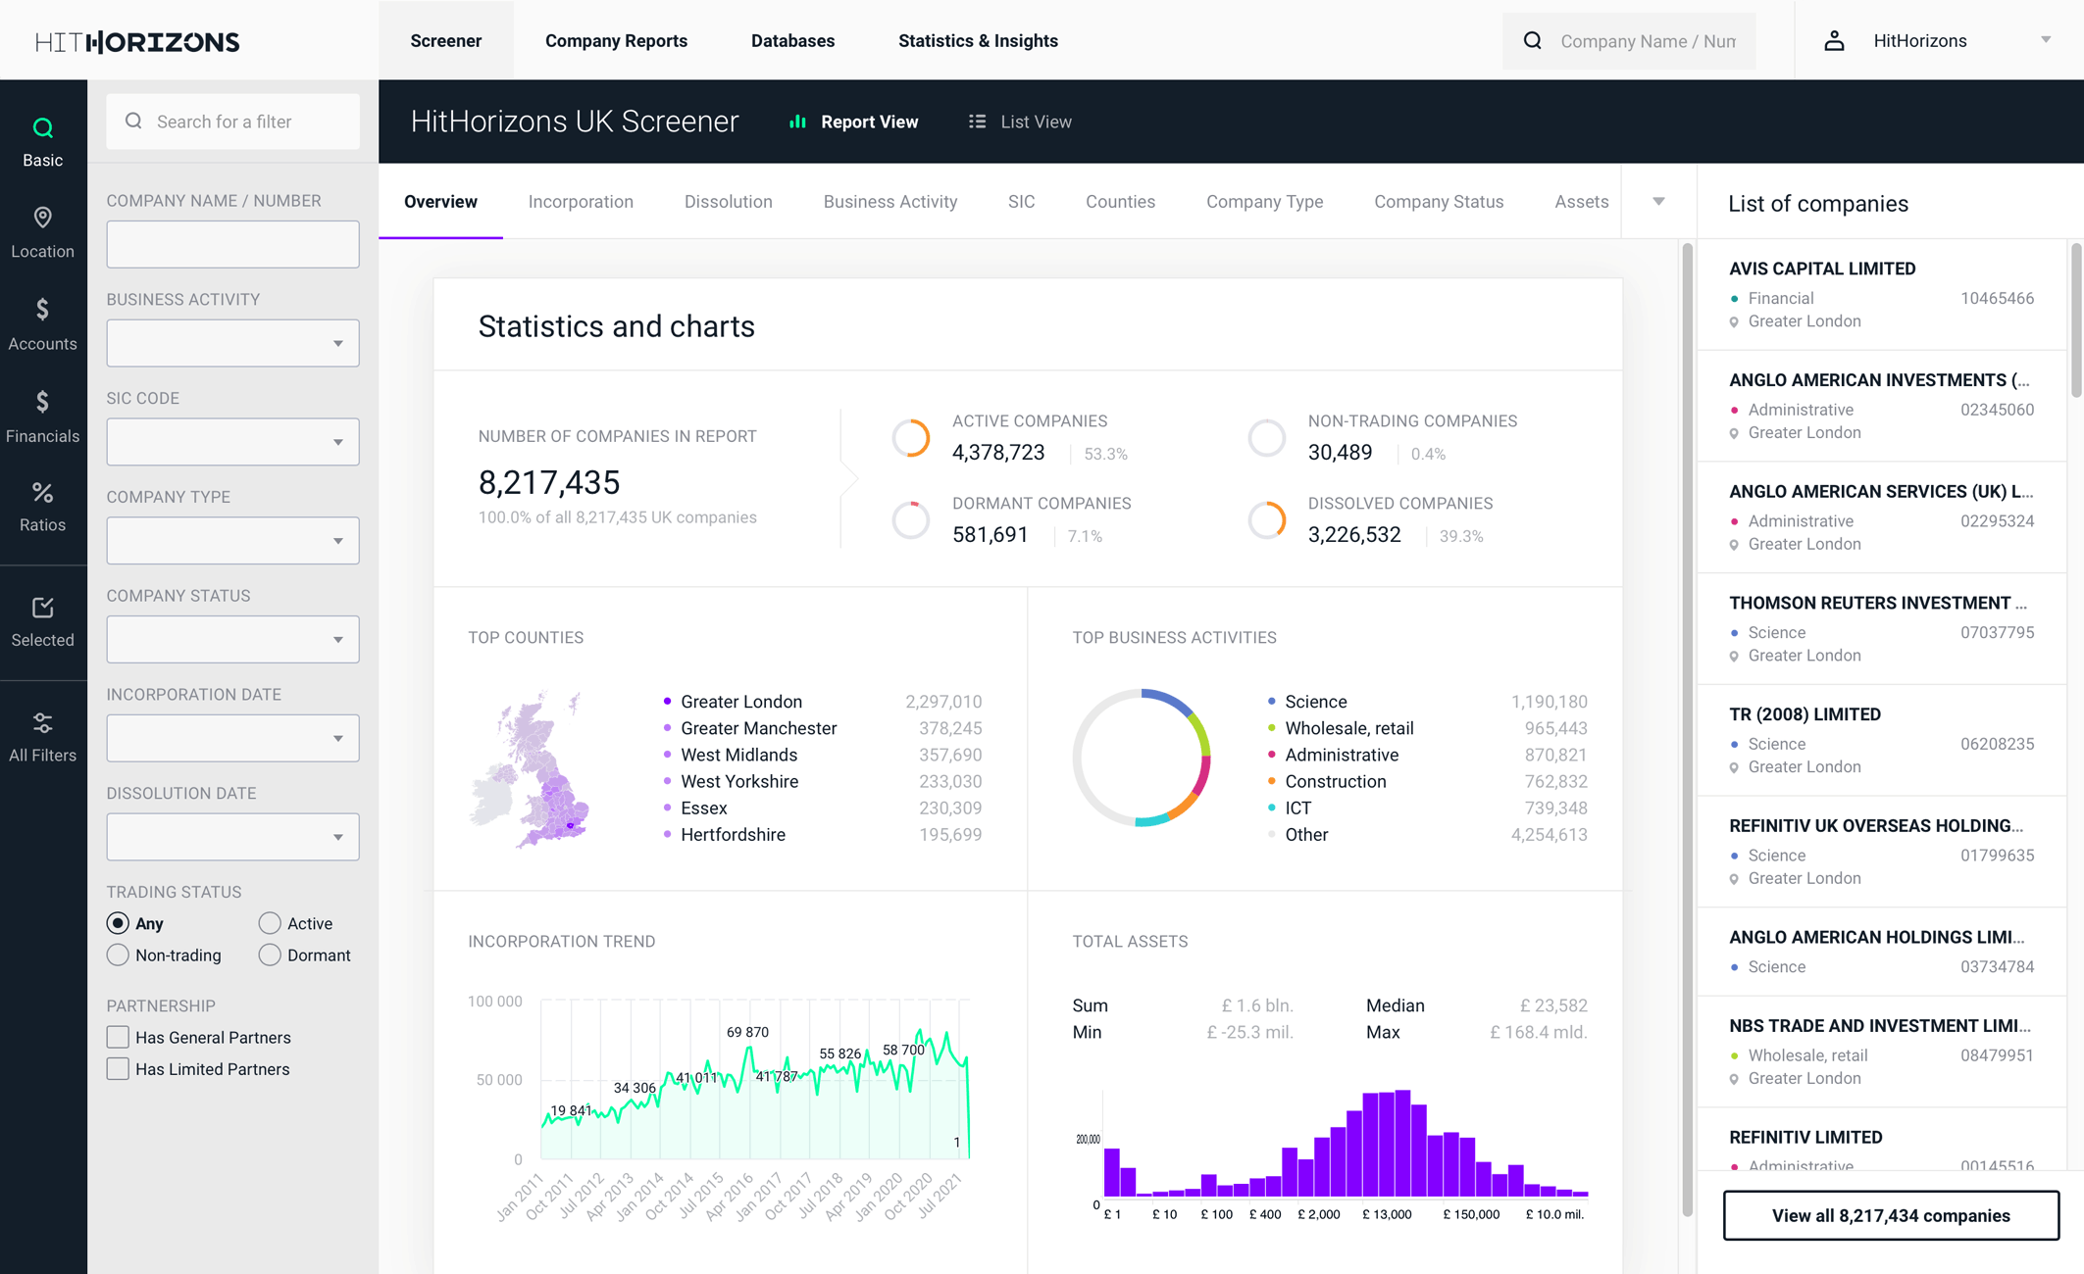Image resolution: width=2084 pixels, height=1274 pixels.
Task: Select the Ratios percent icon
Action: (42, 493)
